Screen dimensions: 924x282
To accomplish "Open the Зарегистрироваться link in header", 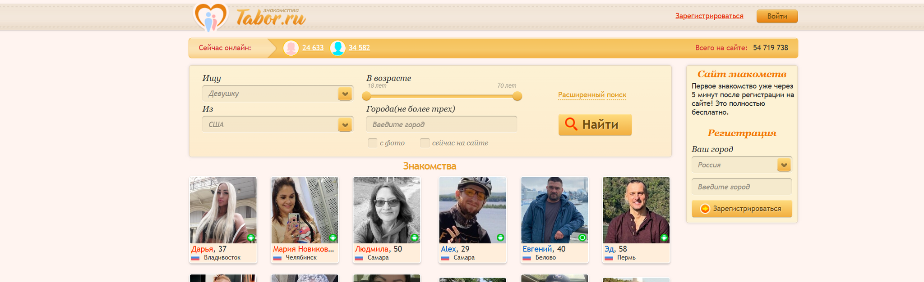I will (709, 16).
